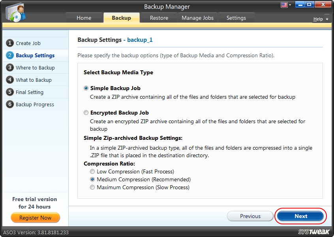Screen dimensions: 334x237
Task: Click the Register Now button
Action: coord(35,218)
